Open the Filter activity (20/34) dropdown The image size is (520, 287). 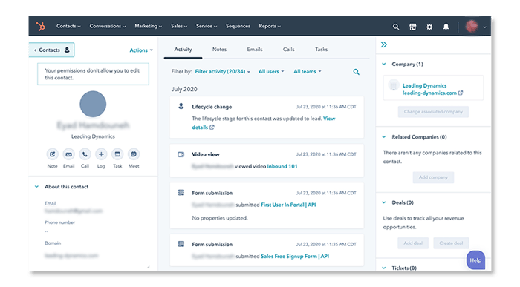[x=223, y=71]
